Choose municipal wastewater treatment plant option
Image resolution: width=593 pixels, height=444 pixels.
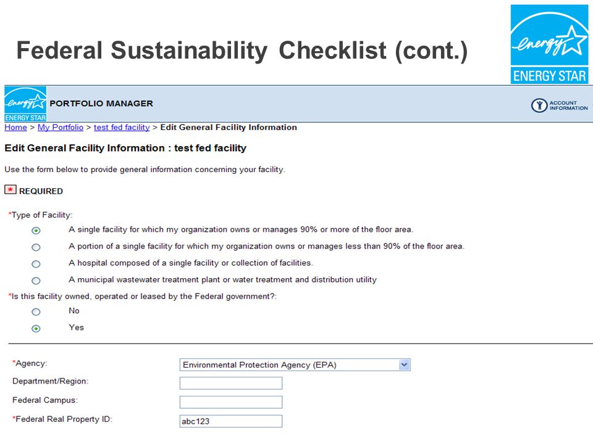click(x=36, y=281)
